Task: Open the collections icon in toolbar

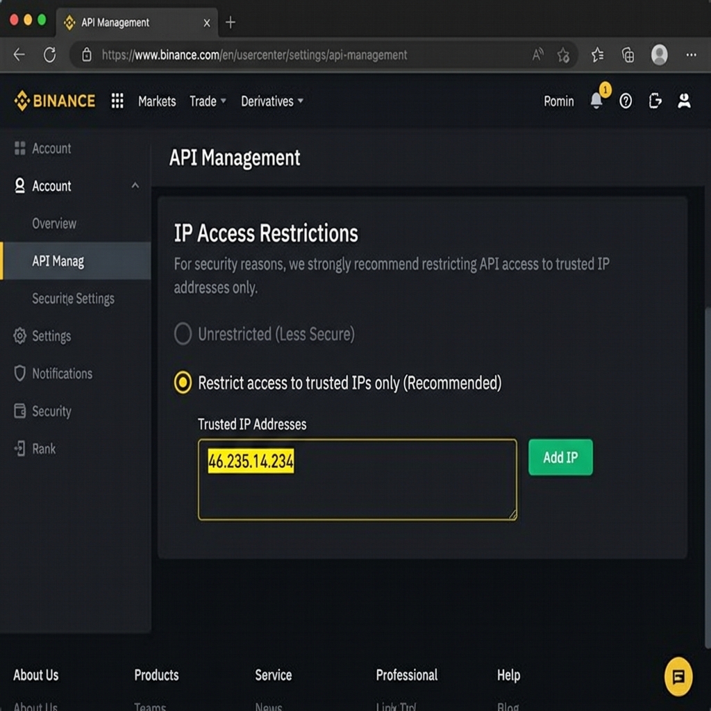Action: [x=628, y=55]
